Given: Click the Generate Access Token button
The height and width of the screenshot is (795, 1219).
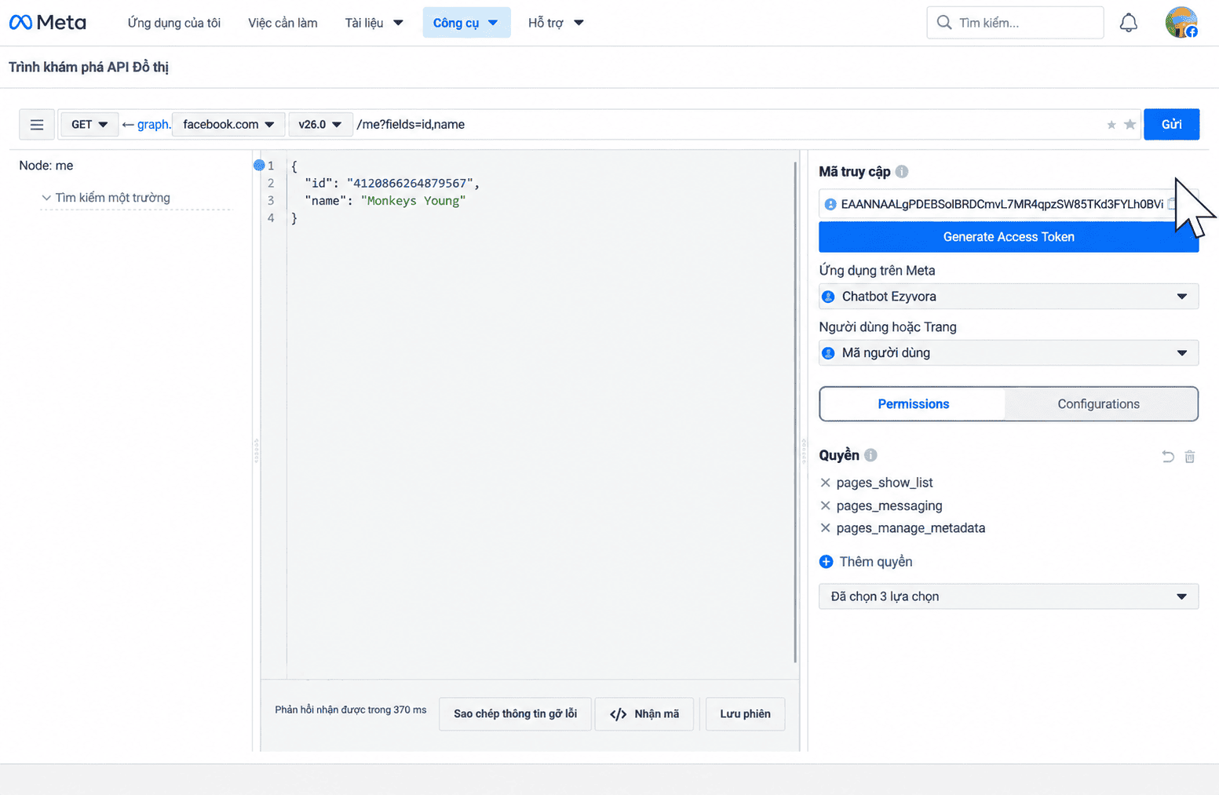Looking at the screenshot, I should [x=1009, y=237].
